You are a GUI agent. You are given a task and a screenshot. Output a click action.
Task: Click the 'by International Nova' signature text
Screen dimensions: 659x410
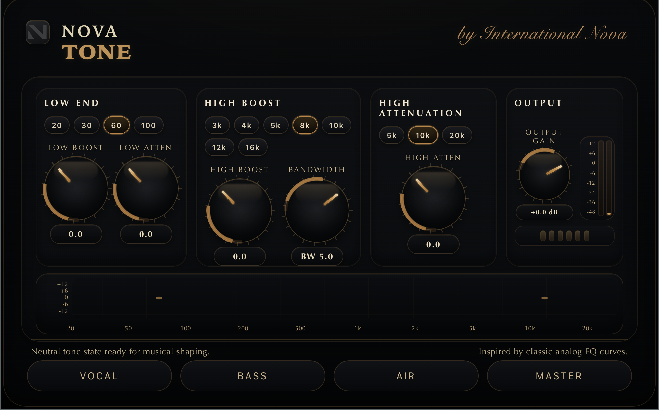543,34
